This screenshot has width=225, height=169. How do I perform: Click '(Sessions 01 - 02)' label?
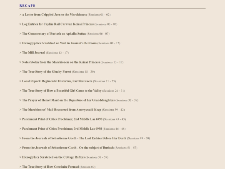click(x=99, y=15)
